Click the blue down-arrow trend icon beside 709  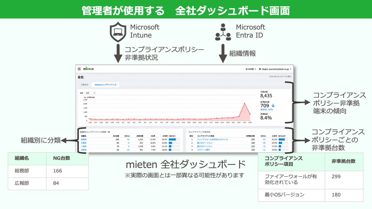point(273,105)
